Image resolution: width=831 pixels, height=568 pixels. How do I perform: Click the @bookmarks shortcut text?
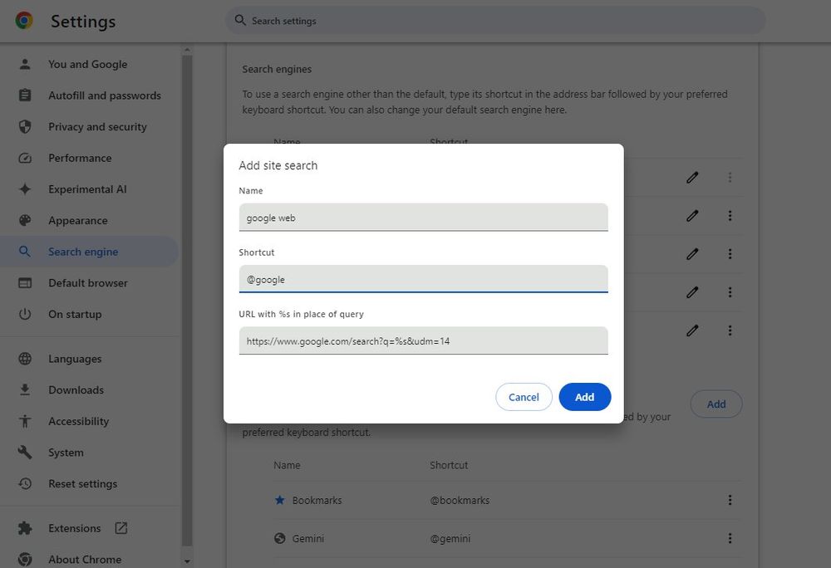click(460, 500)
